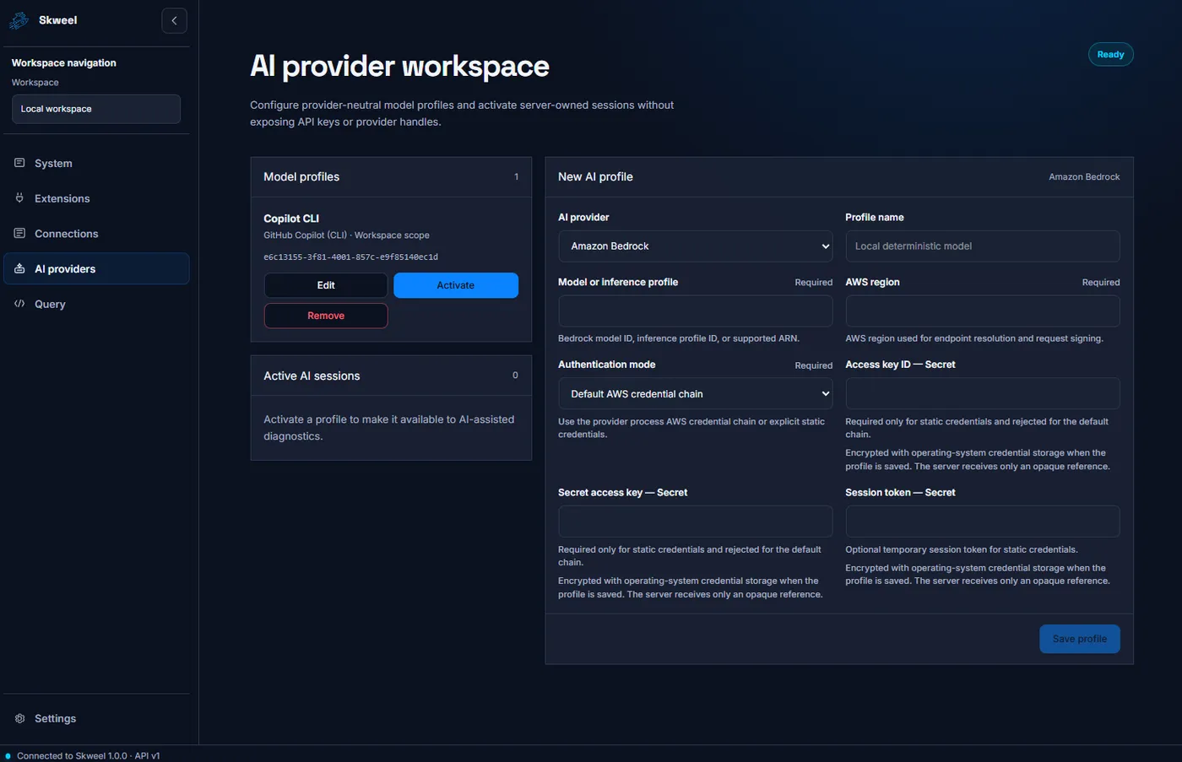Viewport: 1182px width, 762px height.
Task: Click the 'GitHub Copilot (CLI) · Workspace scope' text
Action: pos(346,235)
